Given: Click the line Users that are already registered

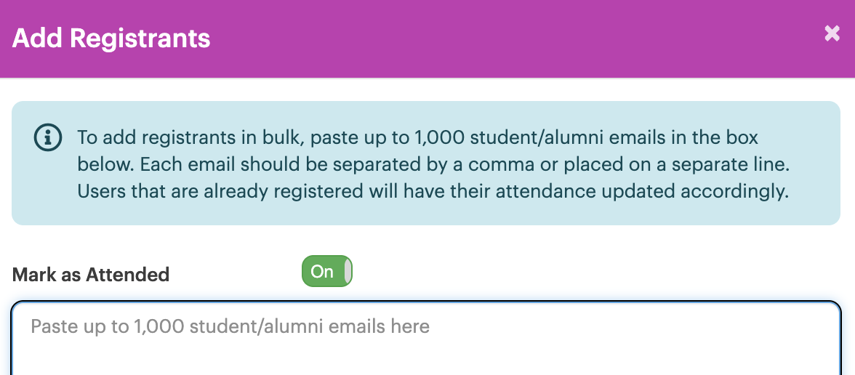Looking at the screenshot, I should pyautogui.click(x=433, y=193).
